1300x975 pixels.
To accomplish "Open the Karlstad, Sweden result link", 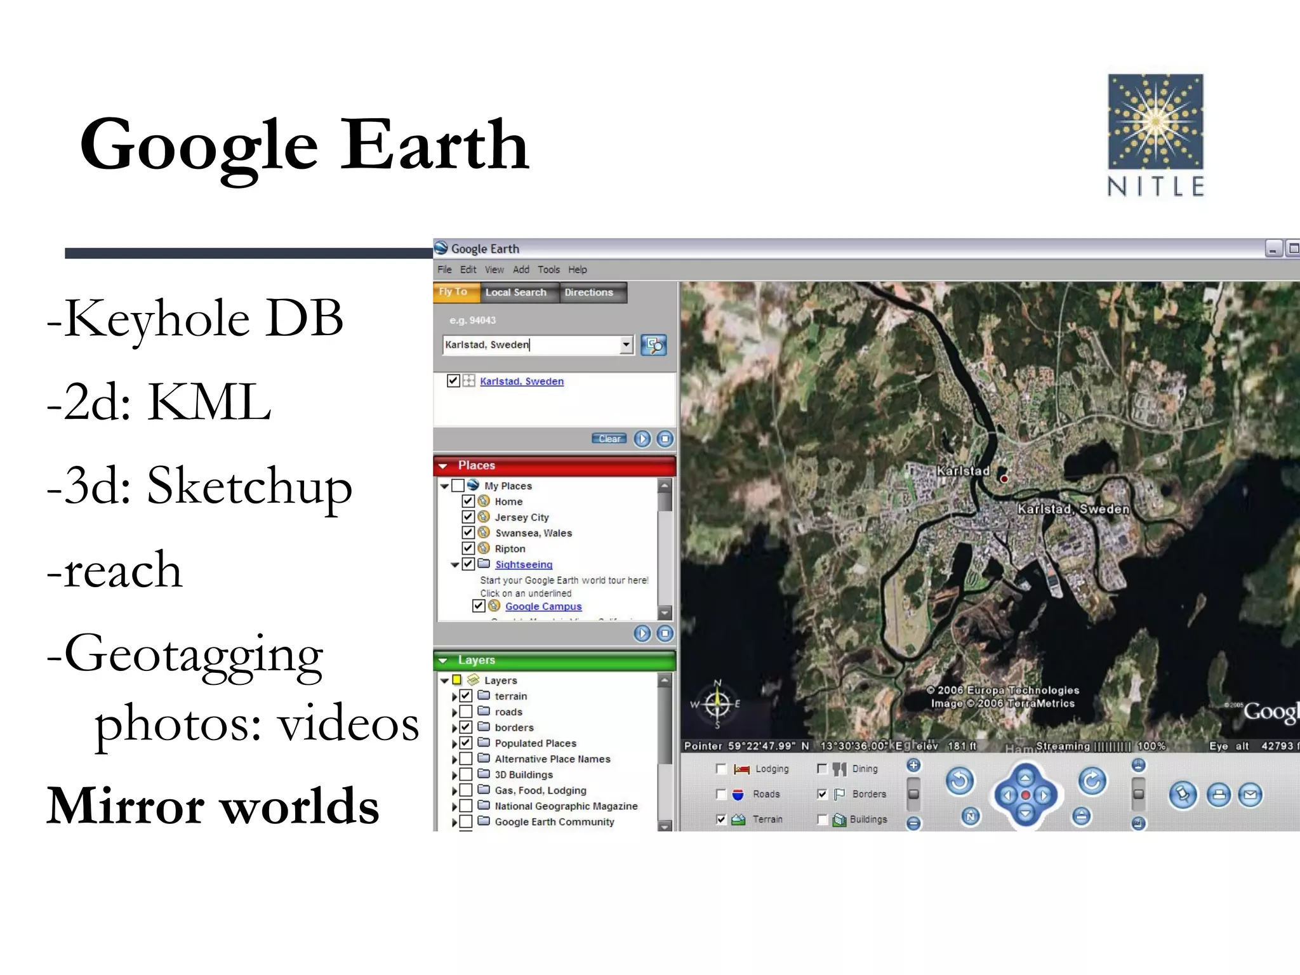I will (x=522, y=381).
